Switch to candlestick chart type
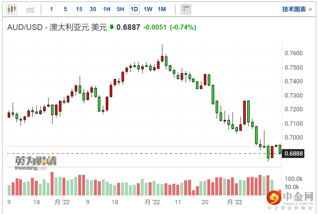 point(11,9)
